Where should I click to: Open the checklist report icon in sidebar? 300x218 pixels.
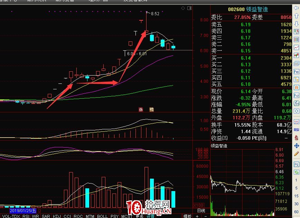296,32
